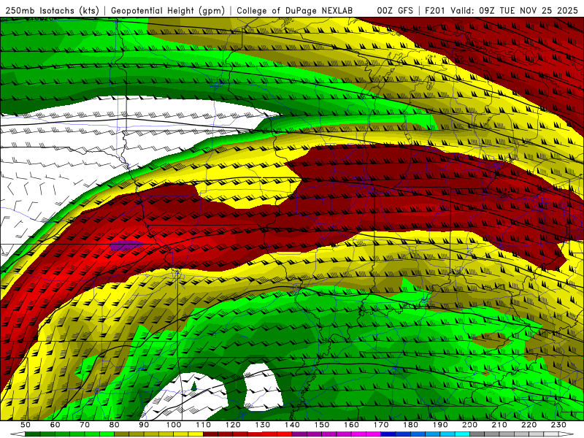
Task: Click the 70 value on the color scale
Action: coord(85,425)
